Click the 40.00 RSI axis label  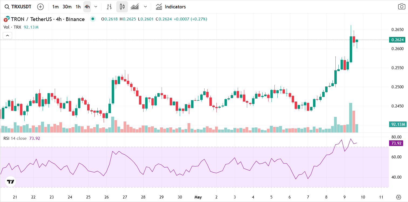397,177
